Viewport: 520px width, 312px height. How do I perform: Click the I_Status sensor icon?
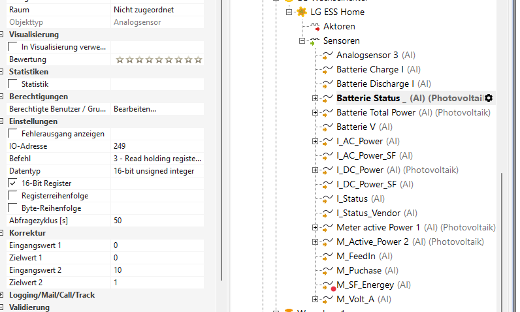click(328, 198)
